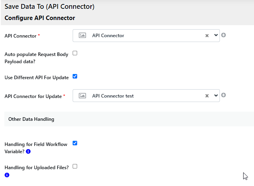The image size is (254, 186).
Task: Click image icon beside "API Connector test"
Action: (82, 96)
